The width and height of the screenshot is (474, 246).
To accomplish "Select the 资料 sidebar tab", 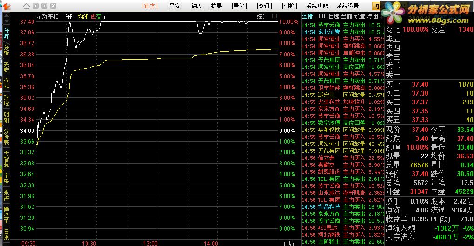I will tap(7, 83).
